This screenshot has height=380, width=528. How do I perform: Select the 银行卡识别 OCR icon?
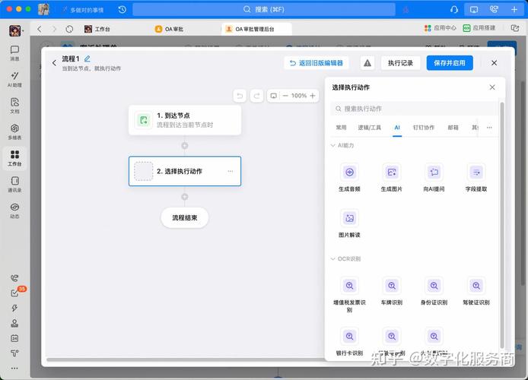coord(349,336)
